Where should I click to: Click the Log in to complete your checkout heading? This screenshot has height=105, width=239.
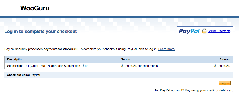(x=40, y=31)
